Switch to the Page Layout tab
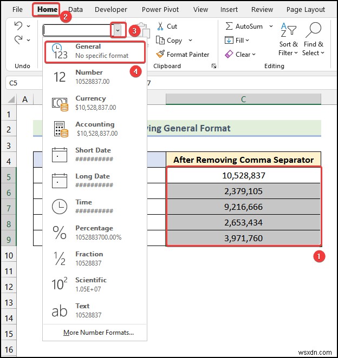338x358 pixels. [x=305, y=9]
